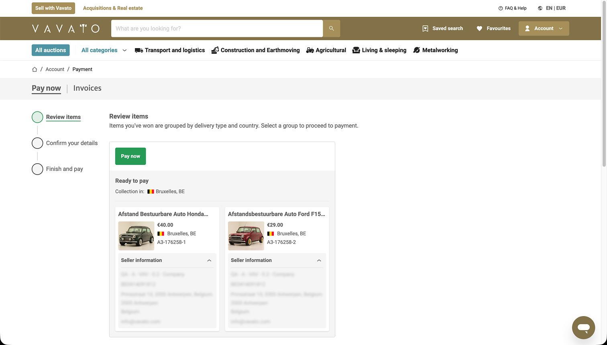Image resolution: width=607 pixels, height=345 pixels.
Task: Open the Account dropdown menu
Action: (x=544, y=28)
